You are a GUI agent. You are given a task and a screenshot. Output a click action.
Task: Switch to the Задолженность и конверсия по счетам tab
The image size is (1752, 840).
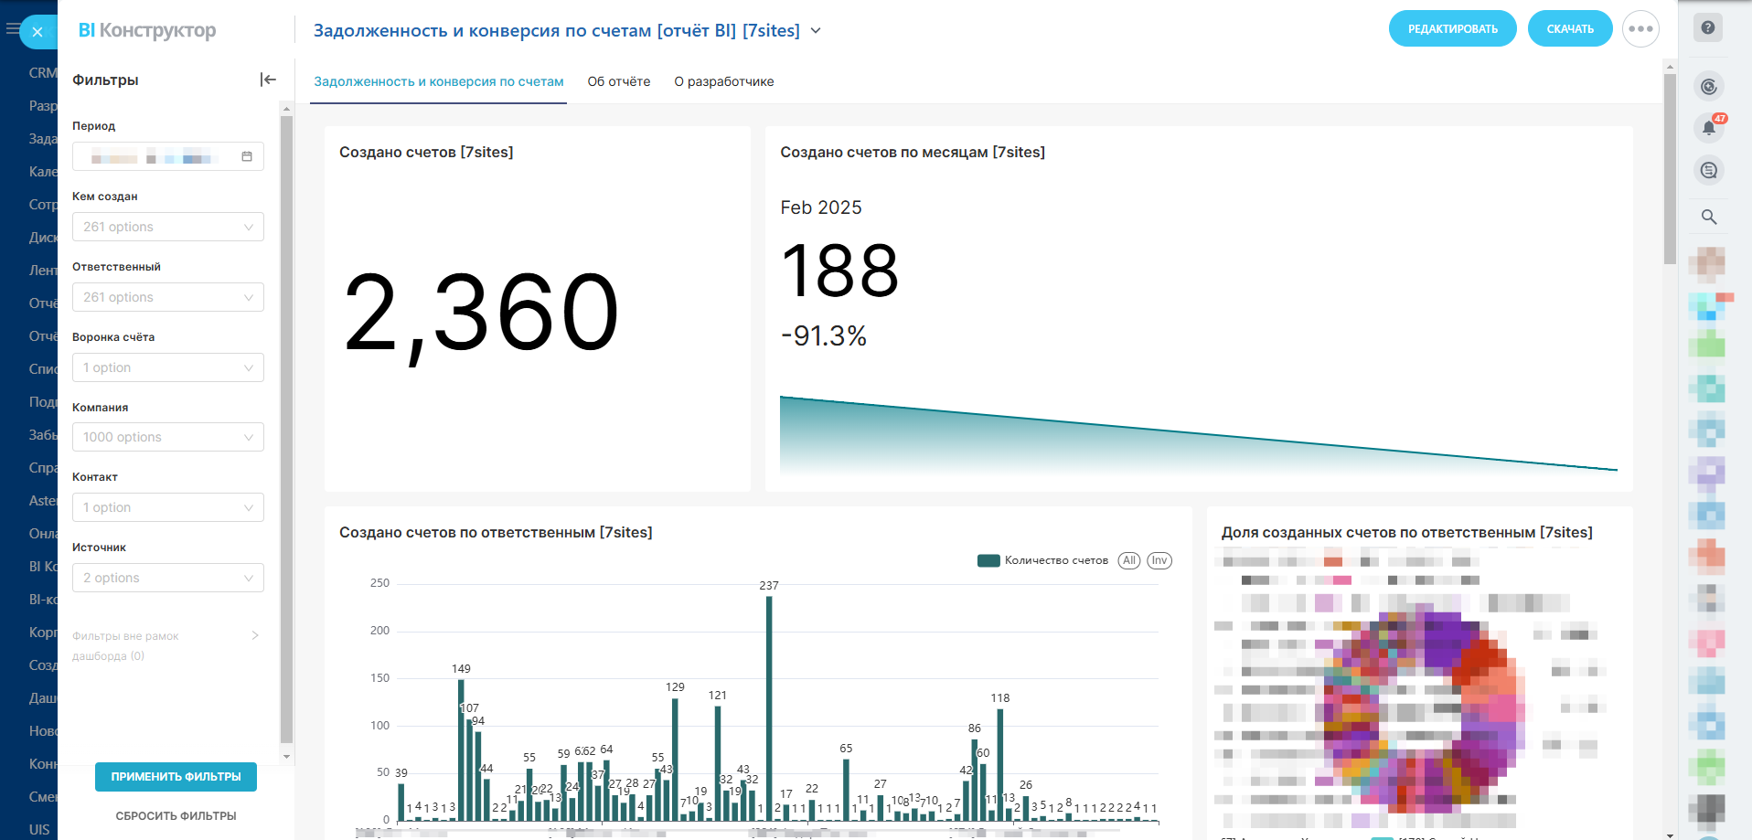pyautogui.click(x=439, y=81)
